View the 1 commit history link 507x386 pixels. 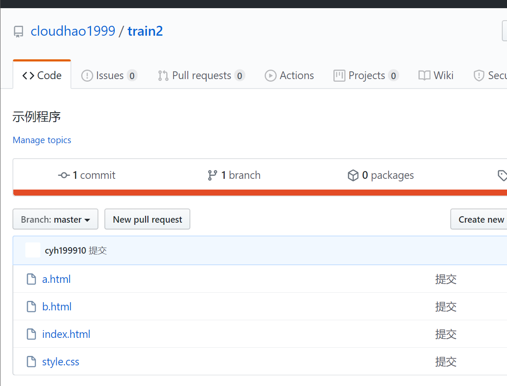click(87, 175)
